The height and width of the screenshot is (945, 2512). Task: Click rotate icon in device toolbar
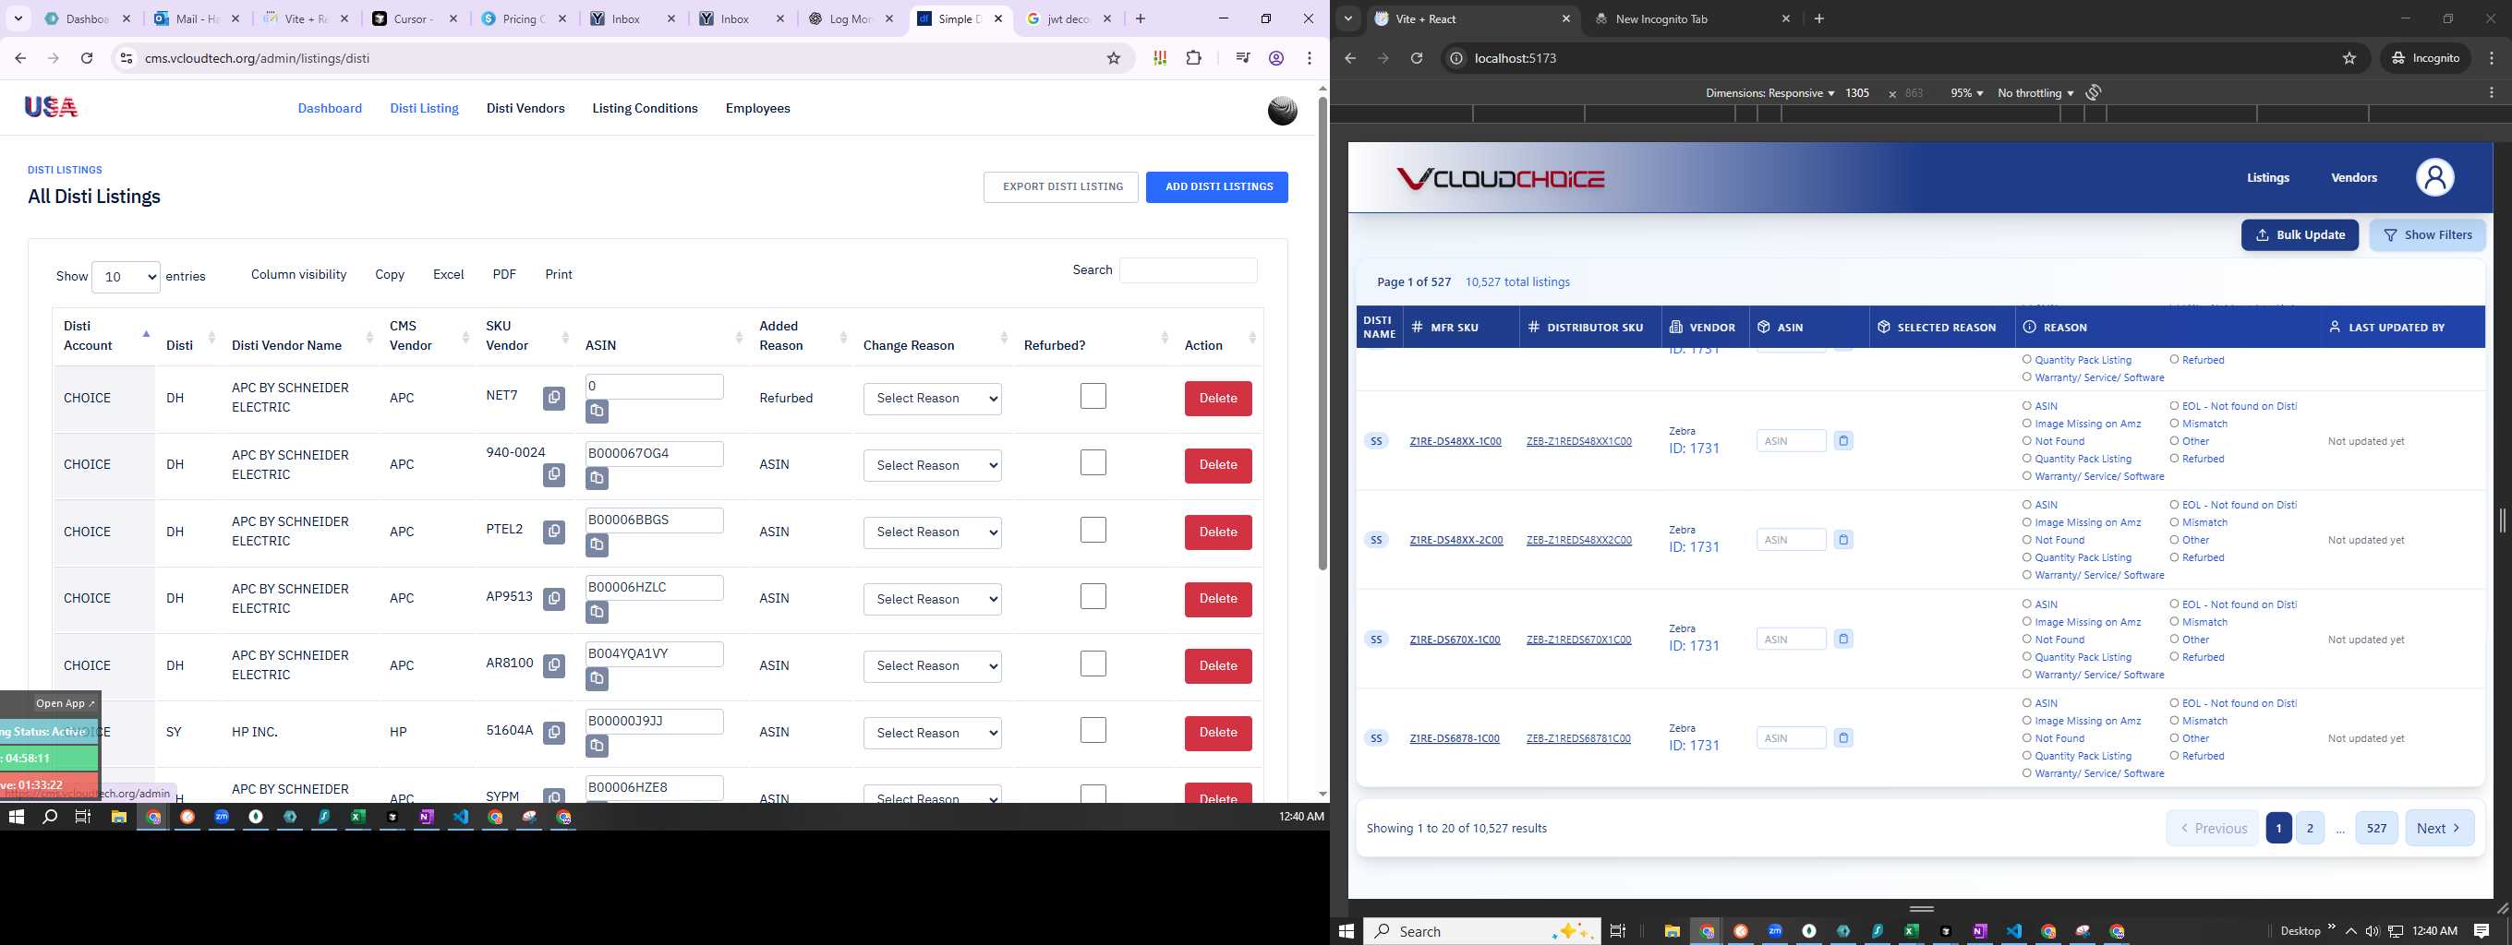tap(2094, 92)
